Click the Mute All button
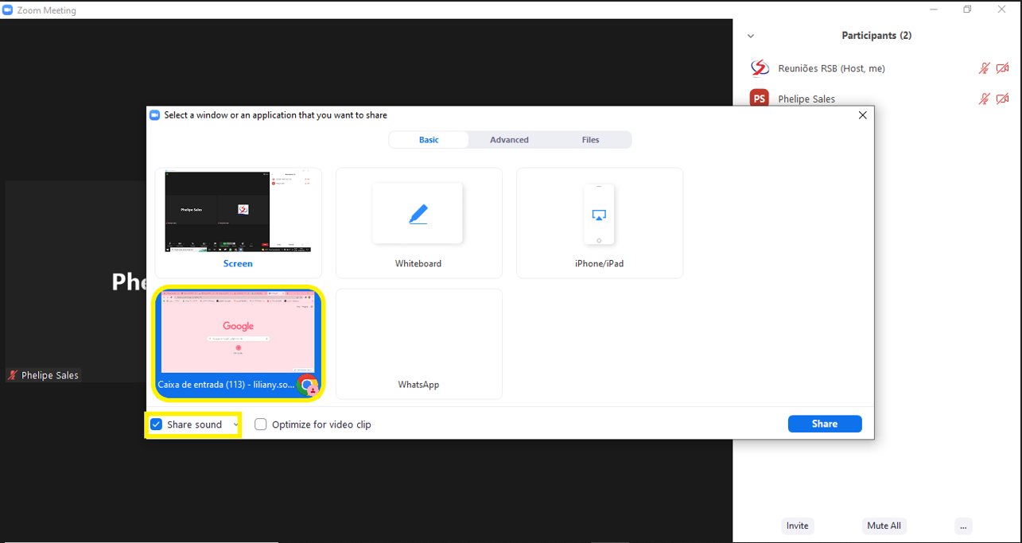This screenshot has width=1022, height=543. pyautogui.click(x=884, y=526)
